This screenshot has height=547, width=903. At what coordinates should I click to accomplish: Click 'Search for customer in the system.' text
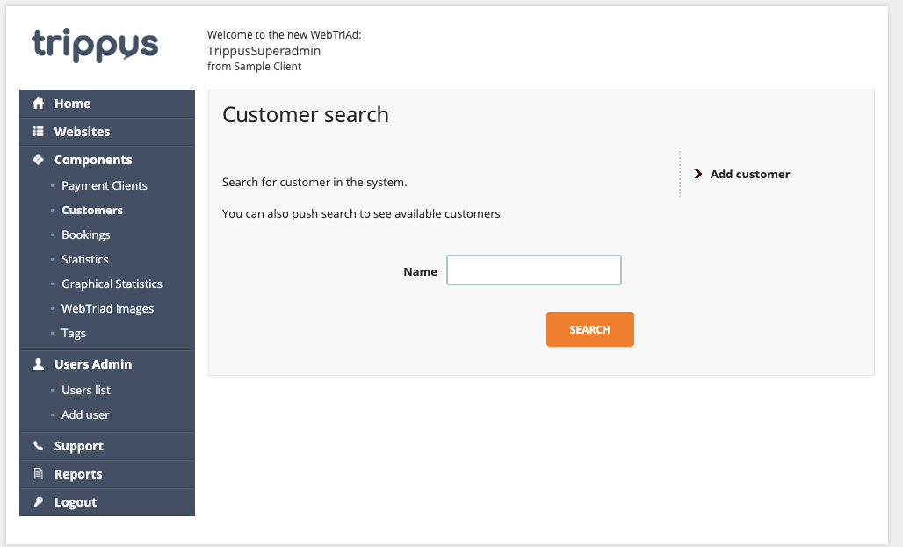pyautogui.click(x=314, y=182)
